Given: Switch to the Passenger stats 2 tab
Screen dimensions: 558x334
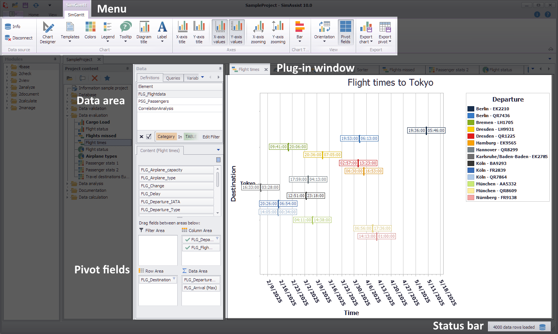Looking at the screenshot, I should (452, 69).
